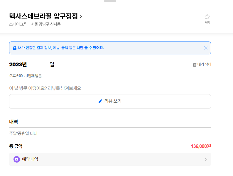This screenshot has height=176, width=233.
Task: Click the pencil icon for writing a review
Action: click(x=100, y=101)
